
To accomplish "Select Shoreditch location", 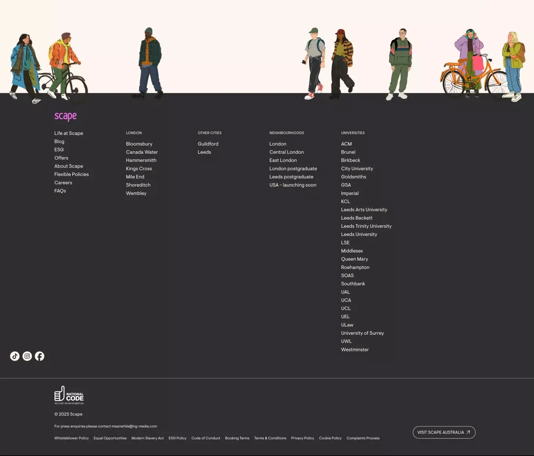I will point(138,185).
